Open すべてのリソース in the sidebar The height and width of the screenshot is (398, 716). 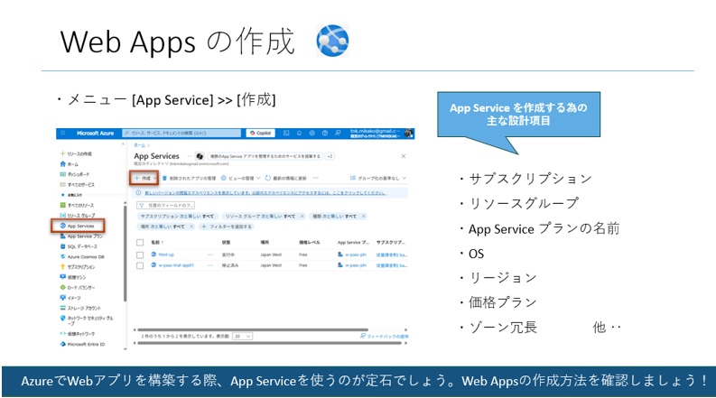[x=77, y=206]
